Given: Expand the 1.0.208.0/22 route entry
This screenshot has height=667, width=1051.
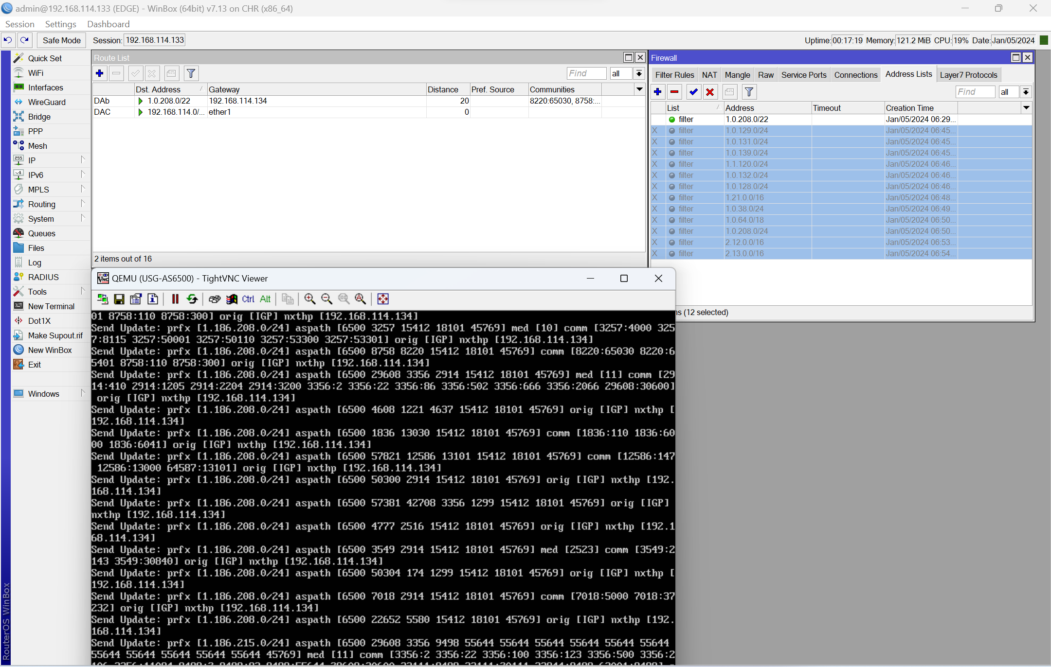Looking at the screenshot, I should point(141,101).
